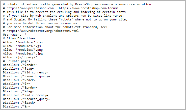Click the robotstxt.org/robotstxt.html URL text
Screen dimensions: 186x110
43,31
